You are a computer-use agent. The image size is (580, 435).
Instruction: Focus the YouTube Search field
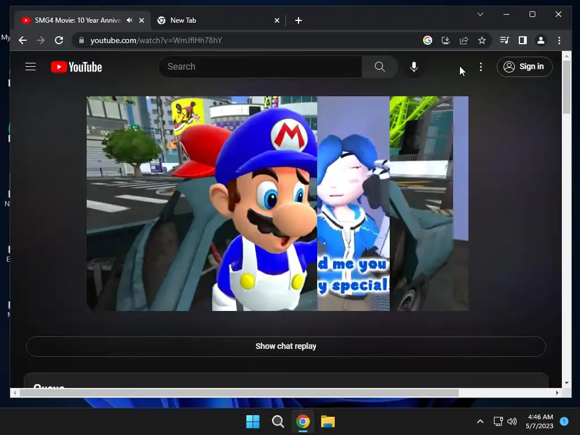(261, 67)
